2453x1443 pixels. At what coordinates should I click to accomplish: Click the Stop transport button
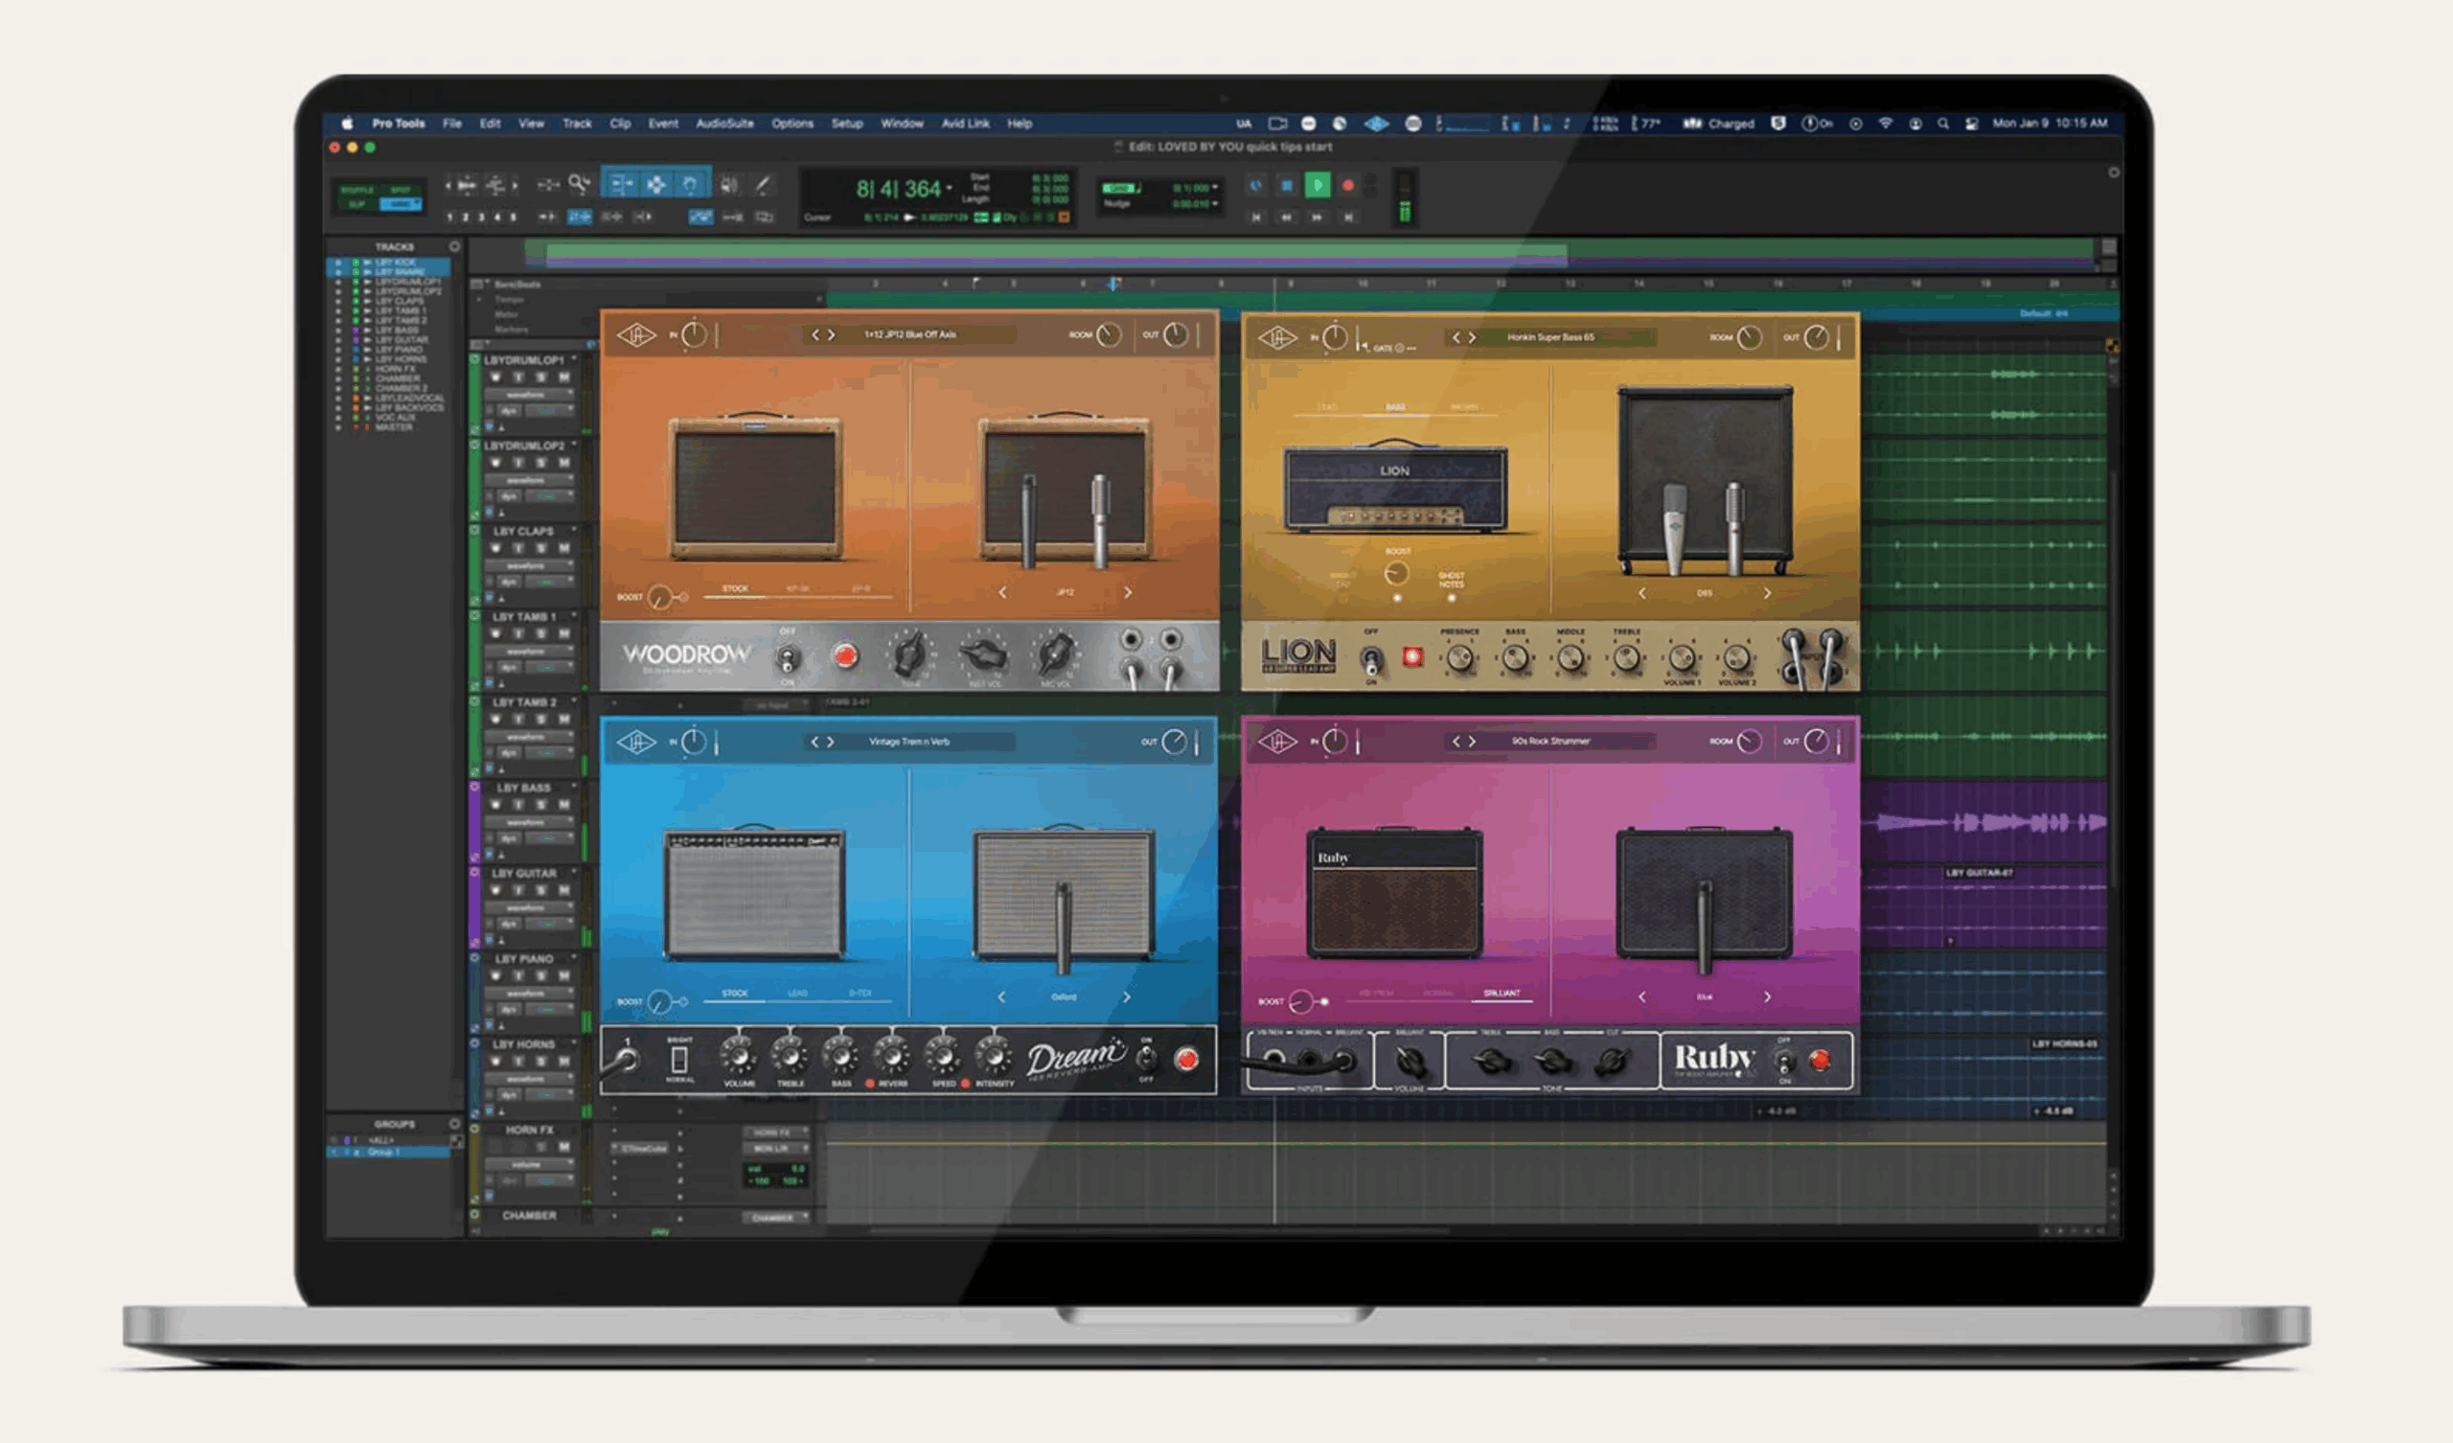tap(1287, 185)
